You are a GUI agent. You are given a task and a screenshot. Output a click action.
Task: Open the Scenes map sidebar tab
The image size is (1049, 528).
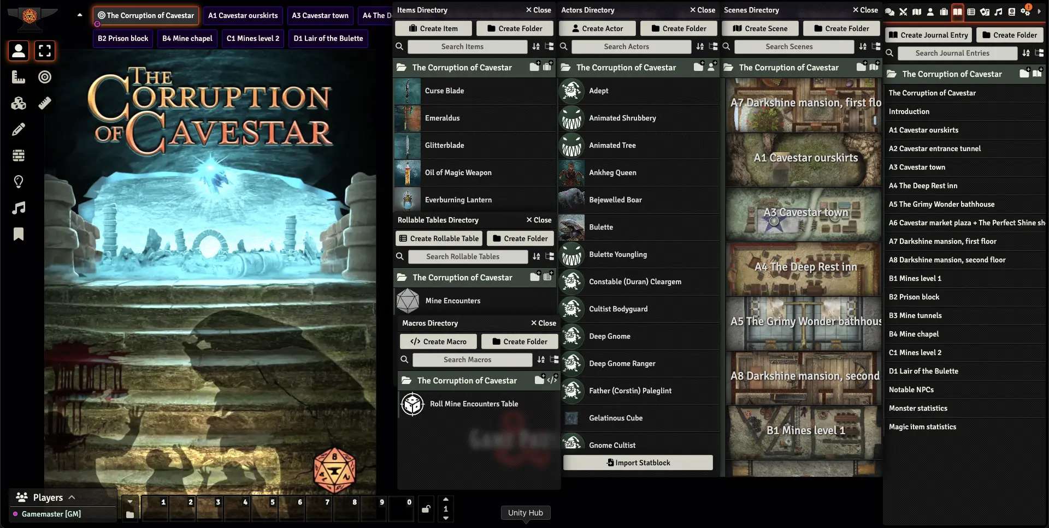click(917, 11)
